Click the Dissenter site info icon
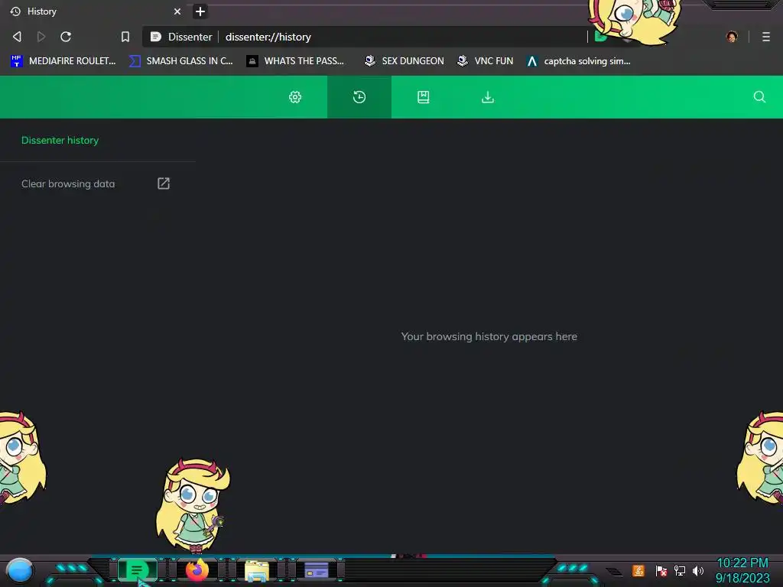 156,37
